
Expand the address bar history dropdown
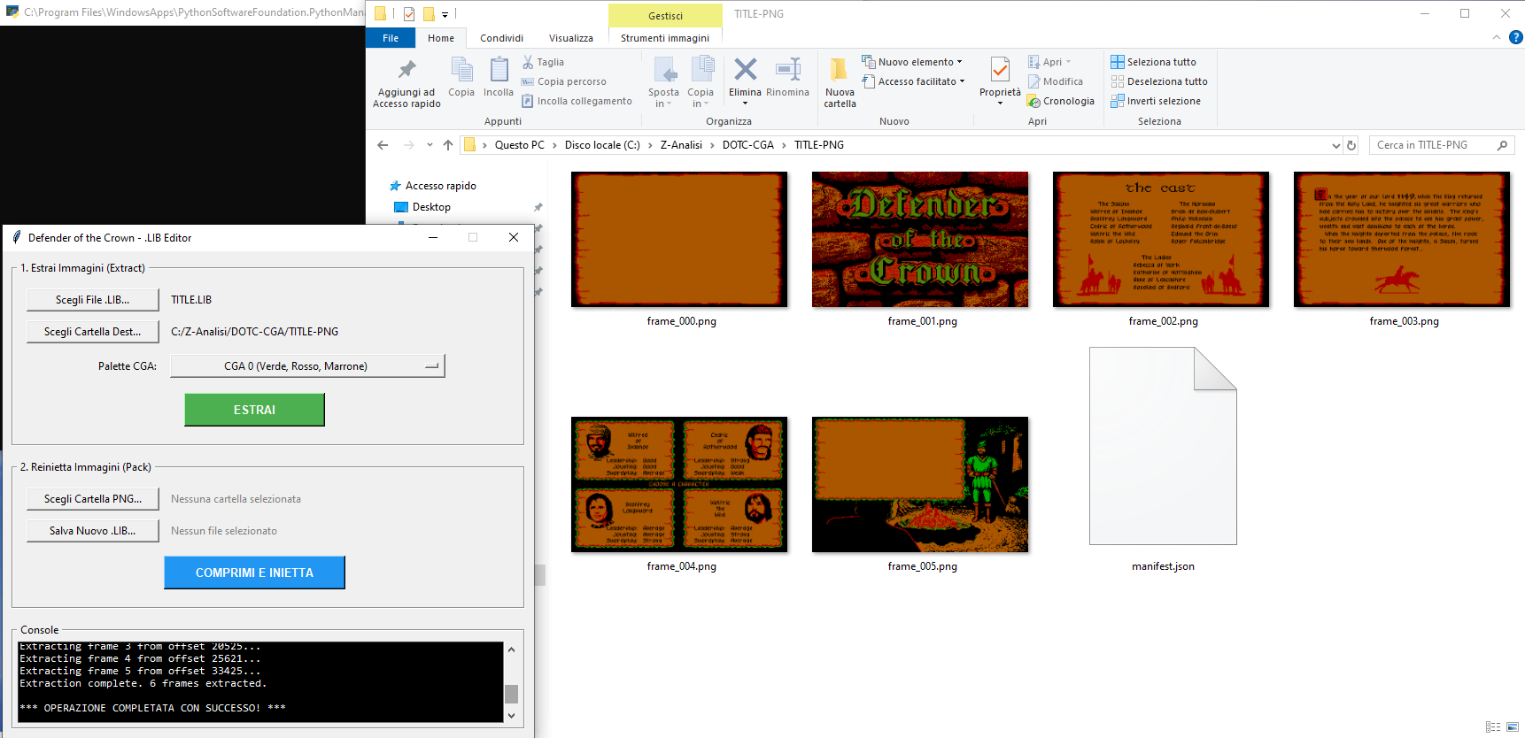pos(1336,145)
